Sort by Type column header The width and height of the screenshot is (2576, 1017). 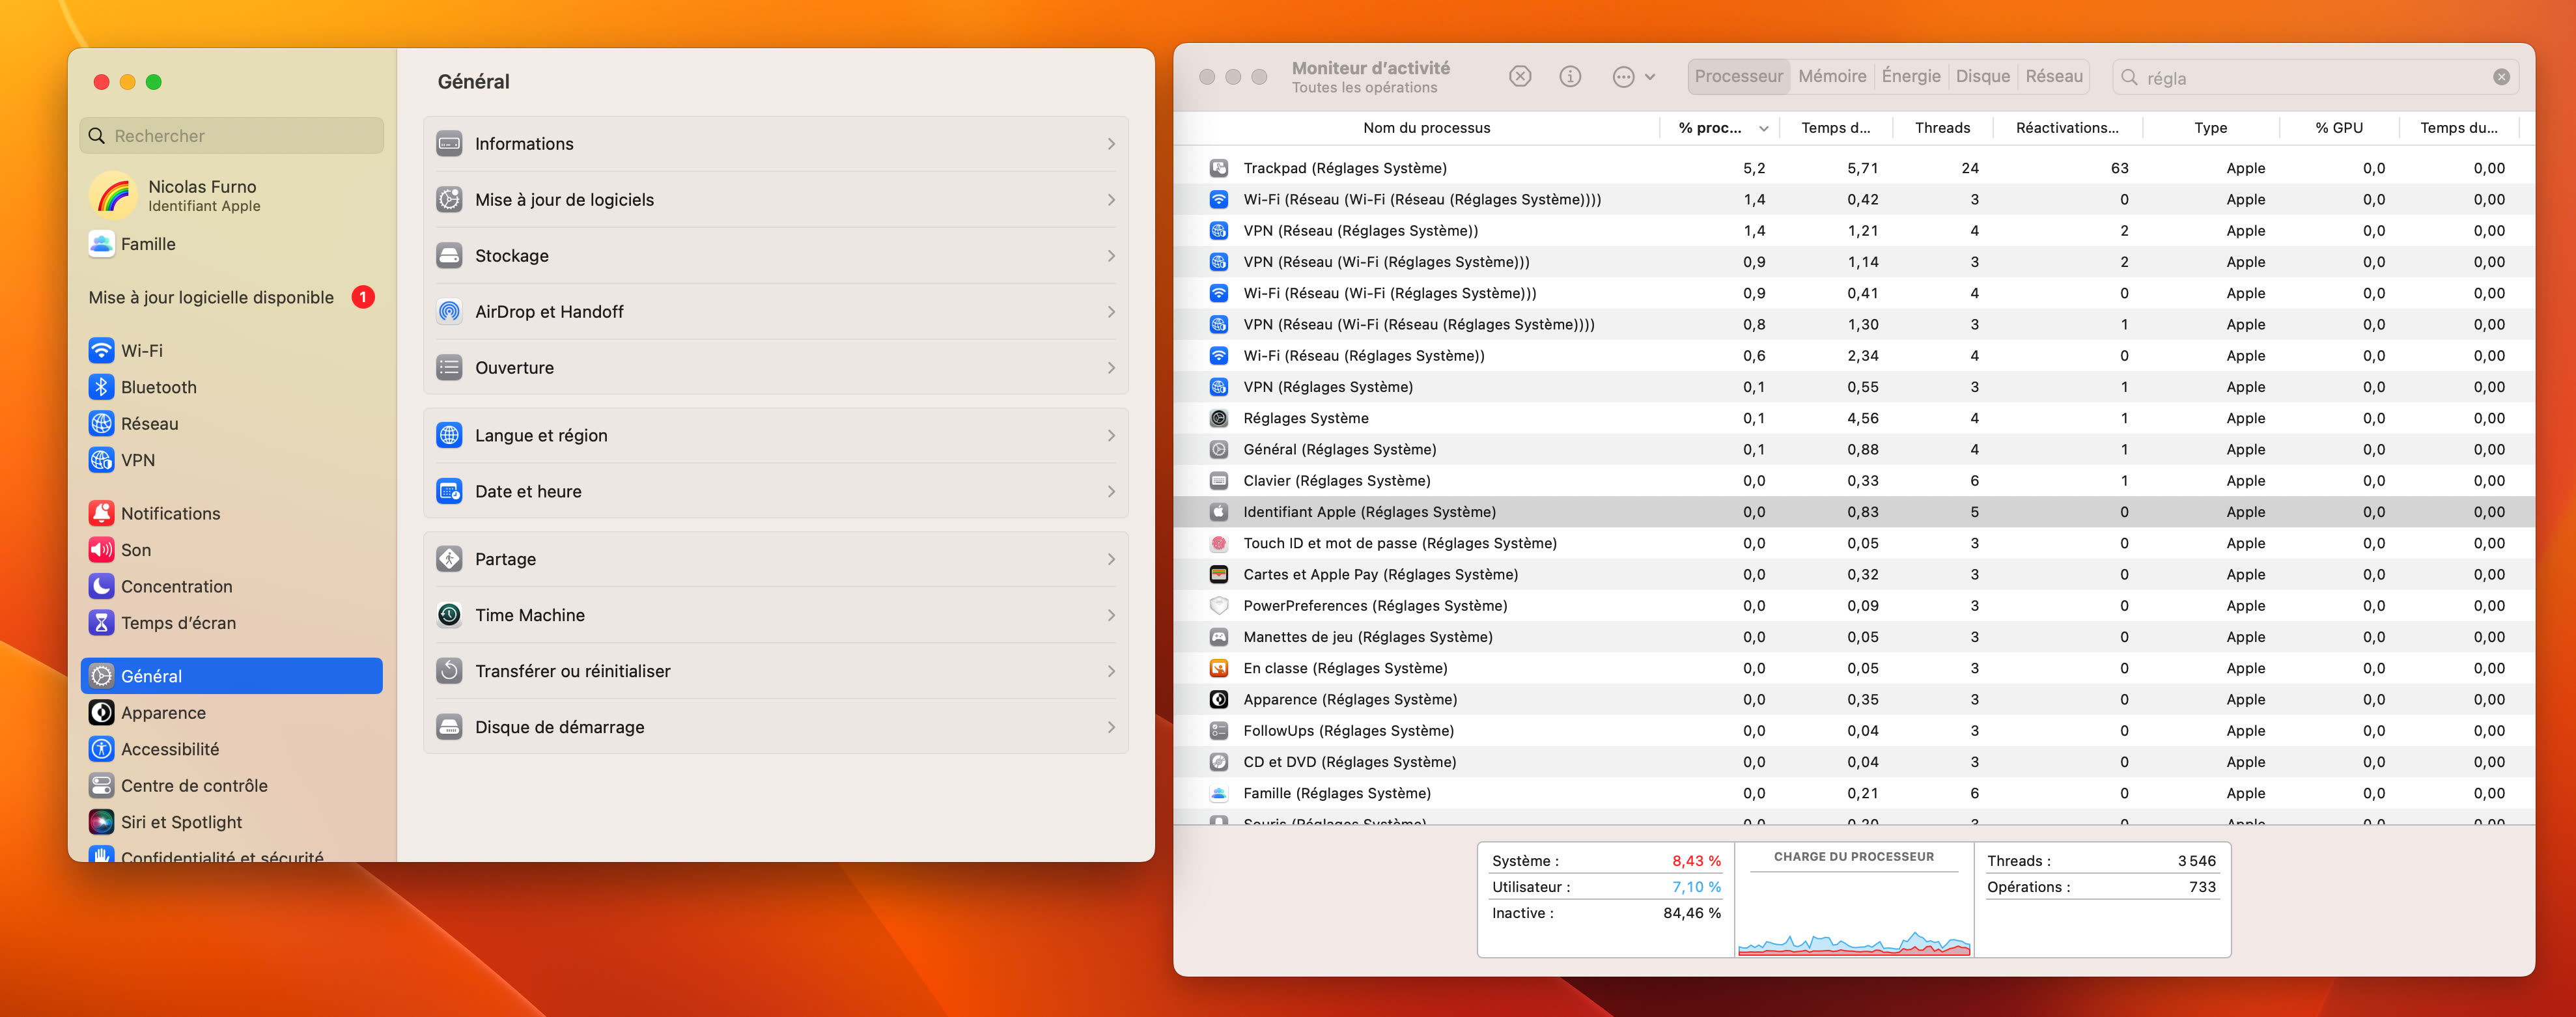(2210, 128)
